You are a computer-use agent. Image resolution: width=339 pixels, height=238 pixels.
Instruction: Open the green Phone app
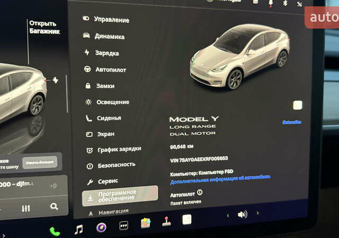(x=55, y=232)
